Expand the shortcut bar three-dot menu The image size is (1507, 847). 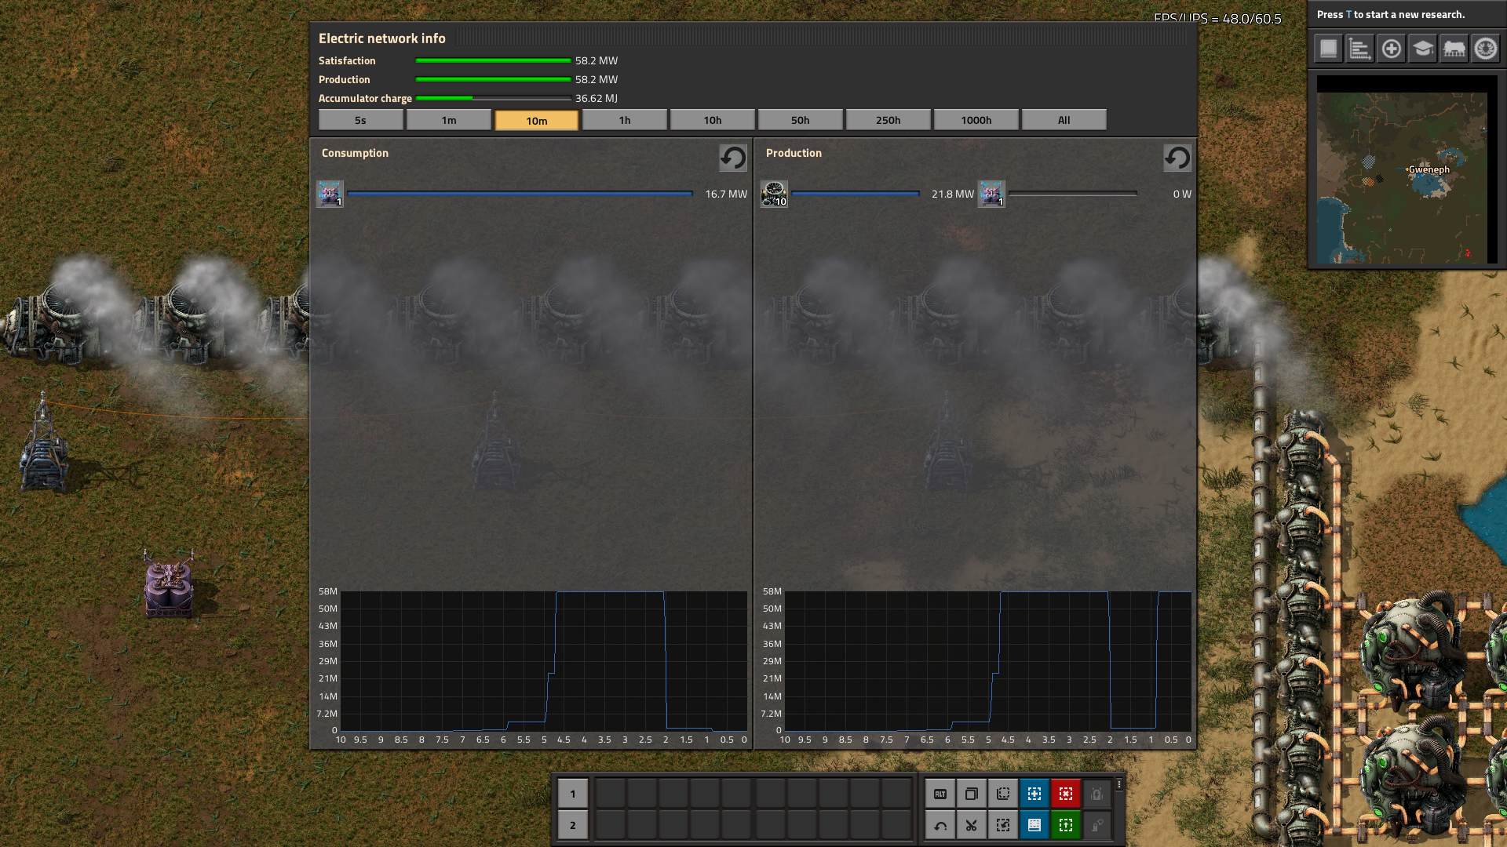click(x=1119, y=784)
